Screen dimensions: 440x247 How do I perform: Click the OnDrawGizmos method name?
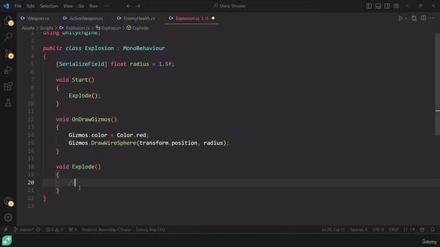coord(91,119)
